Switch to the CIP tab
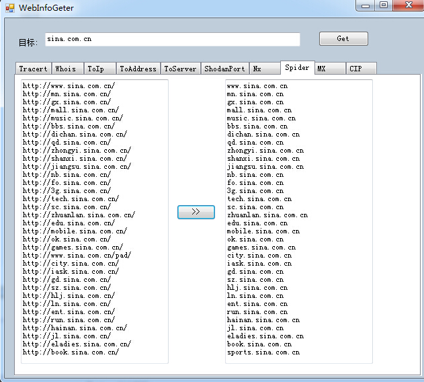 pos(362,69)
